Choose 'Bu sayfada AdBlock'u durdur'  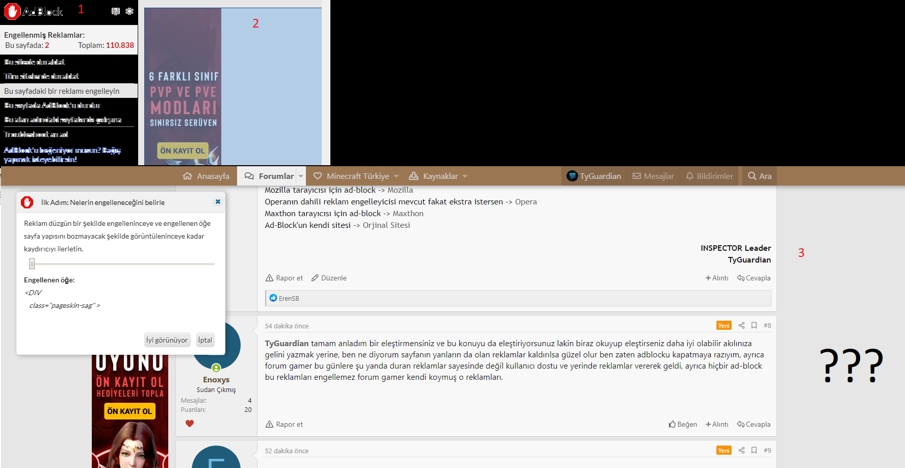click(53, 105)
